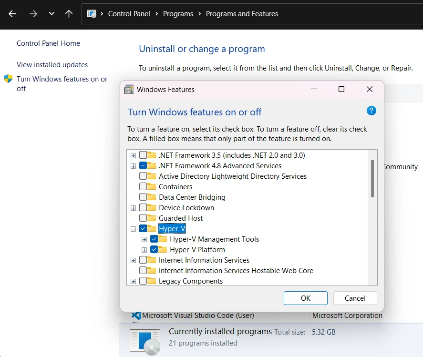Collapse the Hyper-V tree node
Viewport: 423px width, 357px height.
tap(133, 229)
